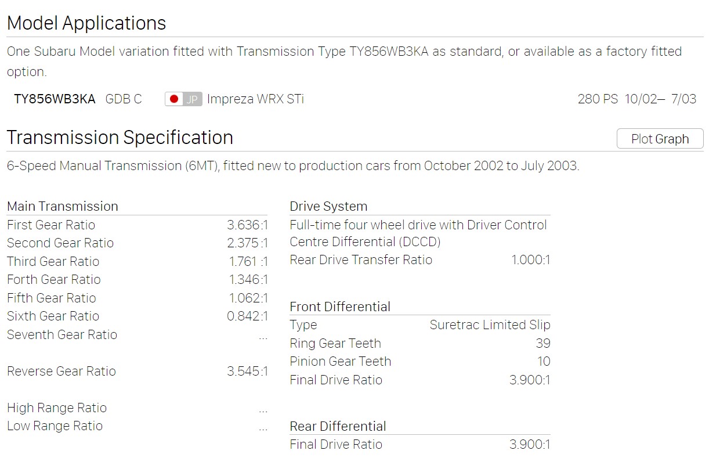Click the Transmission Specification heading
The height and width of the screenshot is (465, 709).
tap(120, 138)
